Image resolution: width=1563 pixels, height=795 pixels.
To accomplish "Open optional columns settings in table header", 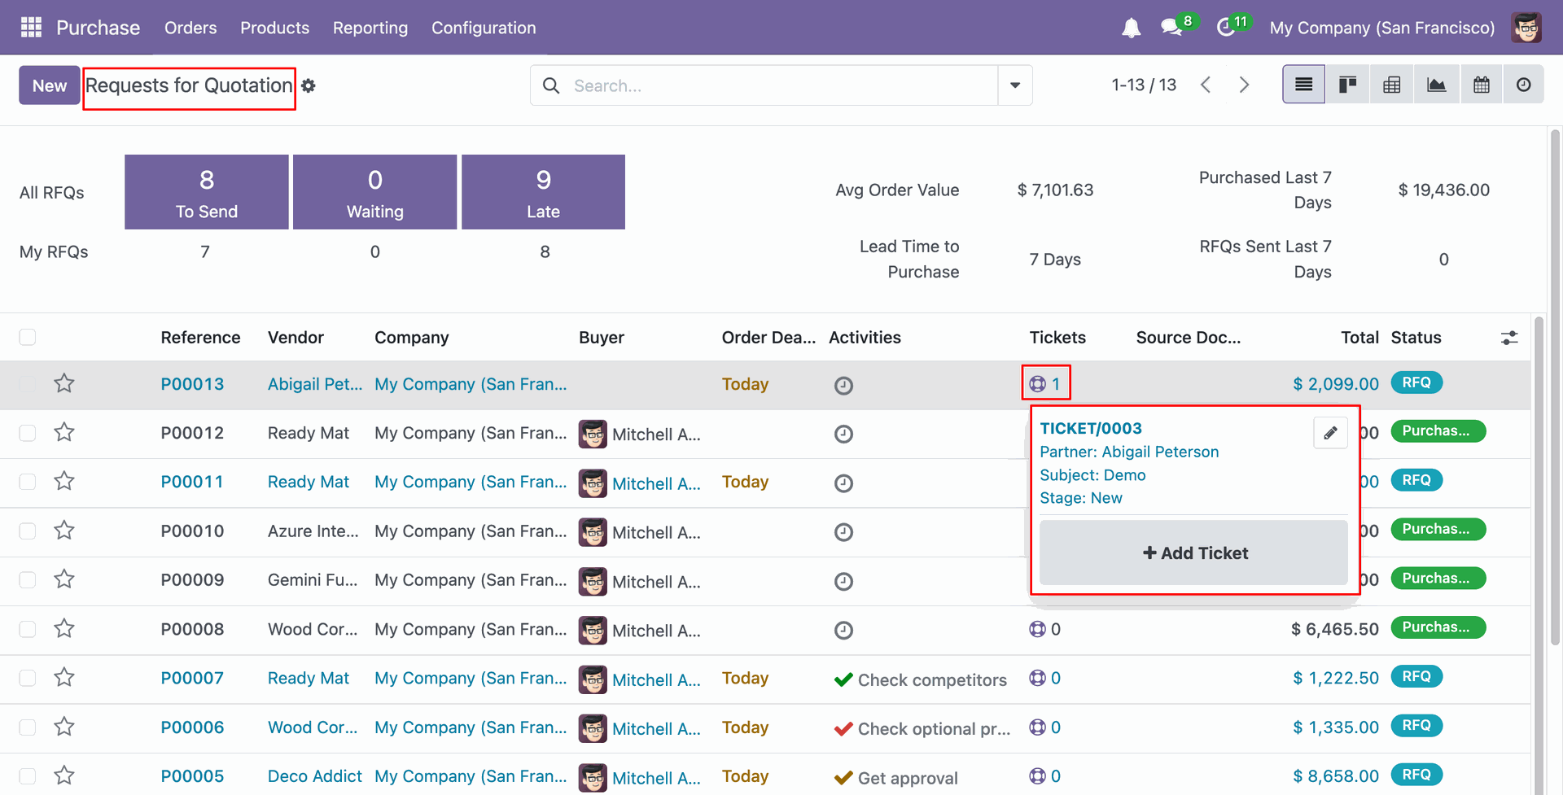I will (x=1509, y=338).
